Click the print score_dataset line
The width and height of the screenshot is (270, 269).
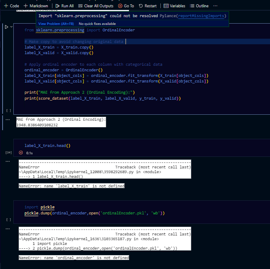[x=103, y=98]
